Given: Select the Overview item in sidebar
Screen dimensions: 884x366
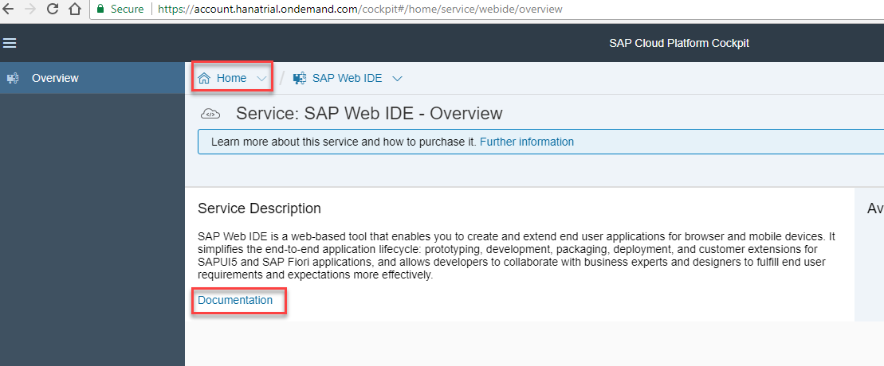Looking at the screenshot, I should click(92, 78).
